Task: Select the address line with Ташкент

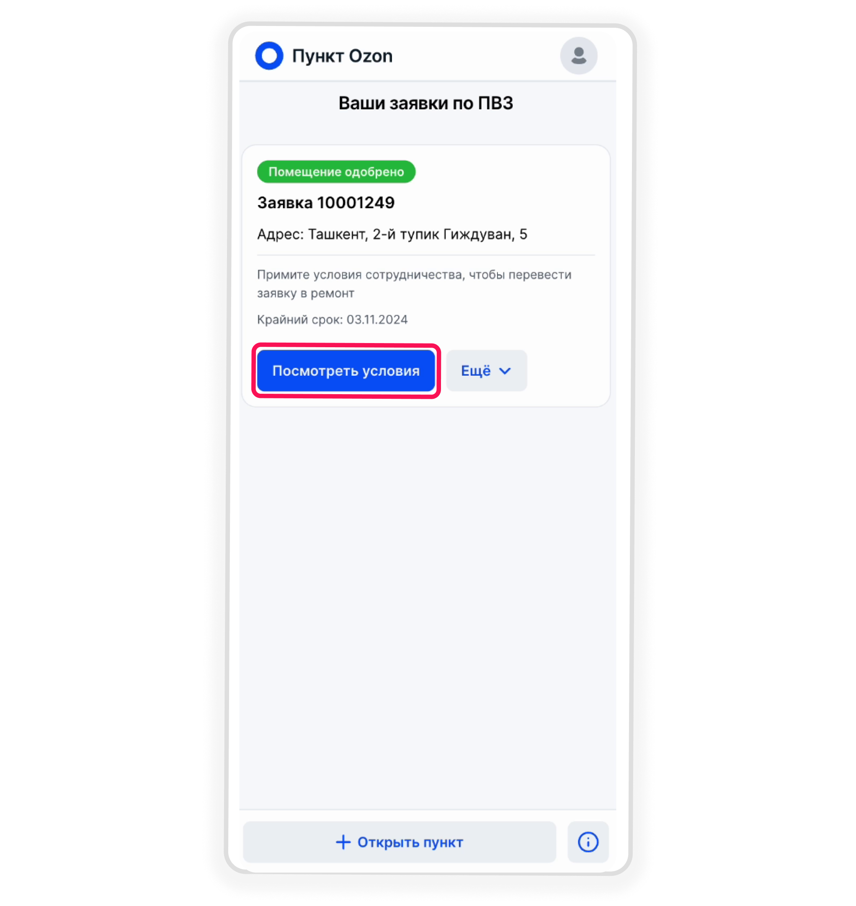Action: pos(392,234)
